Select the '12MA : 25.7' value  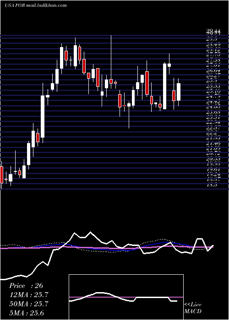point(29,295)
